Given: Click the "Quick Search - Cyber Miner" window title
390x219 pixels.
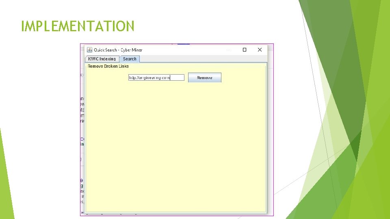Looking at the screenshot, I should [x=118, y=50].
